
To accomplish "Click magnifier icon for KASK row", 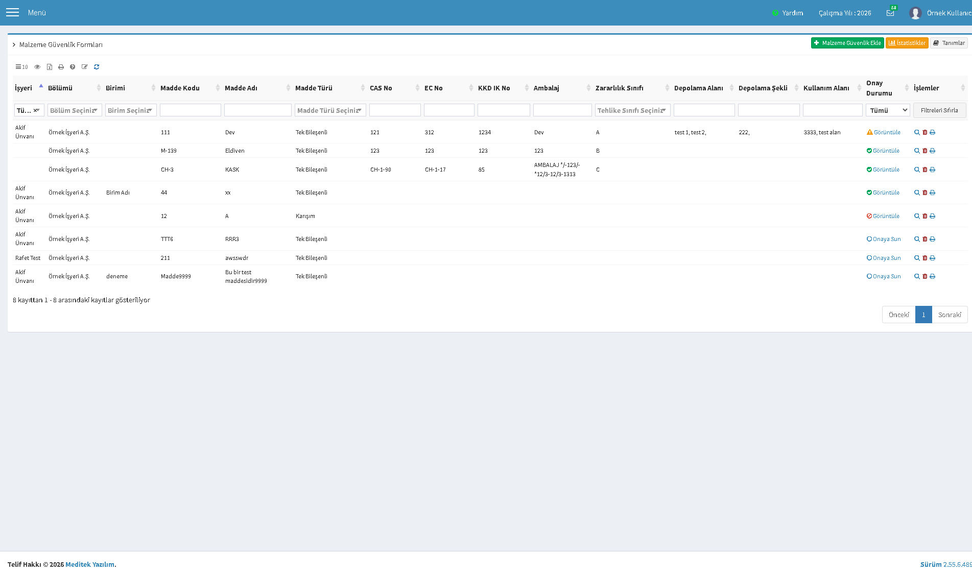I will tap(917, 170).
